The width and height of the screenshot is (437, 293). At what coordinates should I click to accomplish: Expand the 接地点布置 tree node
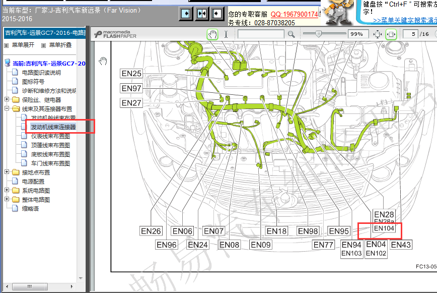(7, 172)
